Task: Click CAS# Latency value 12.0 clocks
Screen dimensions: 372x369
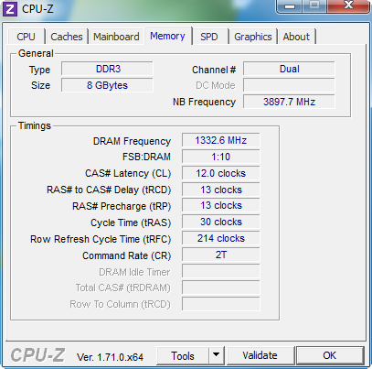Action: [x=221, y=173]
